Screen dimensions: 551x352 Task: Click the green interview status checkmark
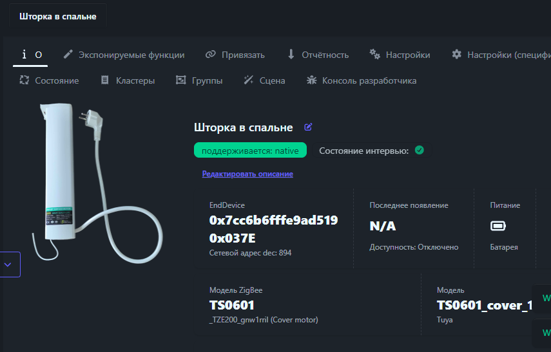[420, 150]
